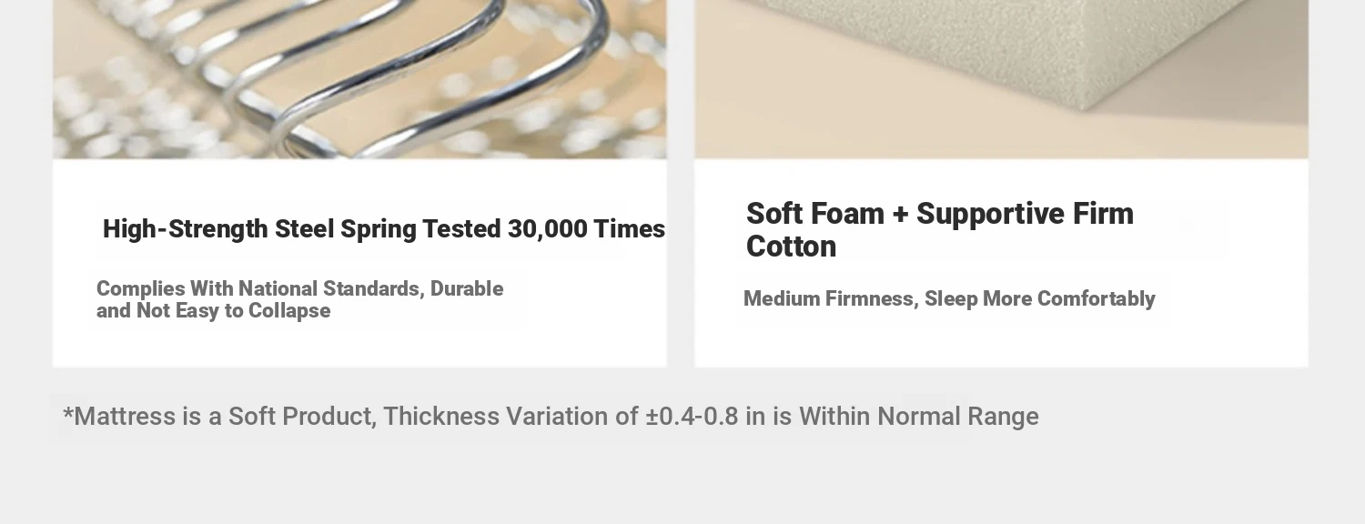Click the gap between the two cards
Screen dimensions: 1365x524
click(x=681, y=182)
